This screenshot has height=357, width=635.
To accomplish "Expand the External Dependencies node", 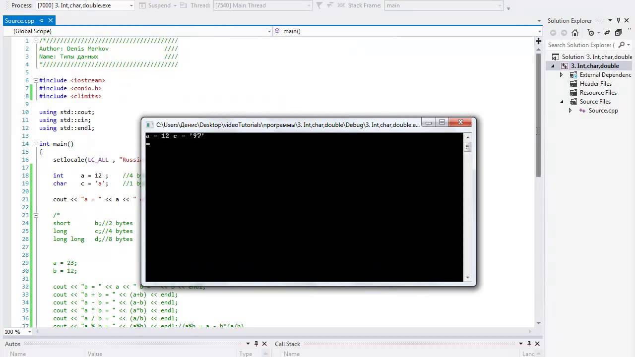I will tap(562, 75).
